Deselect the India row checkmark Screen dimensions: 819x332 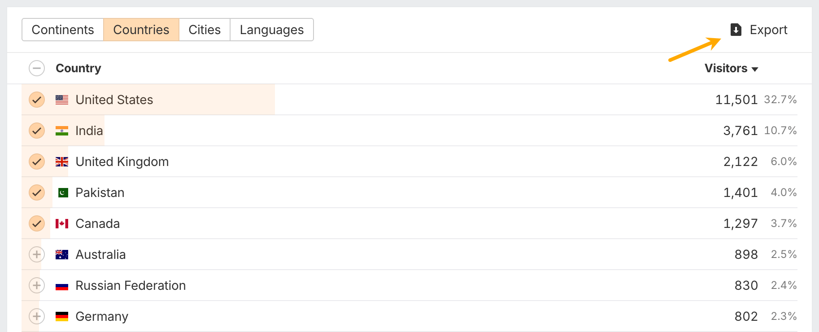(37, 131)
